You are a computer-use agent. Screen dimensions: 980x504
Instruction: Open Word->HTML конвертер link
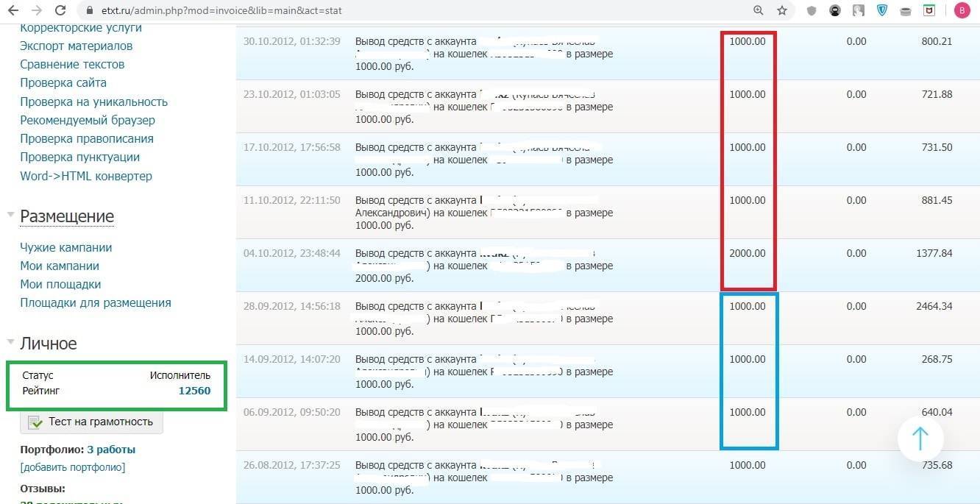pyautogui.click(x=86, y=176)
